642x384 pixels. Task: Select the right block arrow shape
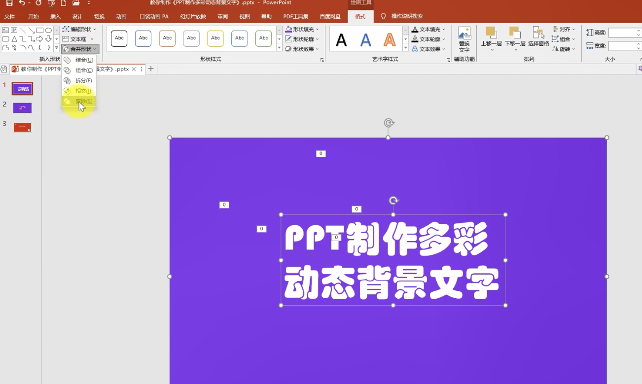40,39
